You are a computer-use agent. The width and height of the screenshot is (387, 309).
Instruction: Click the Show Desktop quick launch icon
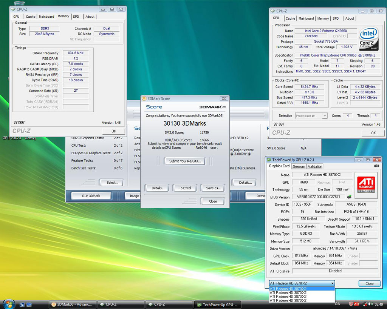22,304
